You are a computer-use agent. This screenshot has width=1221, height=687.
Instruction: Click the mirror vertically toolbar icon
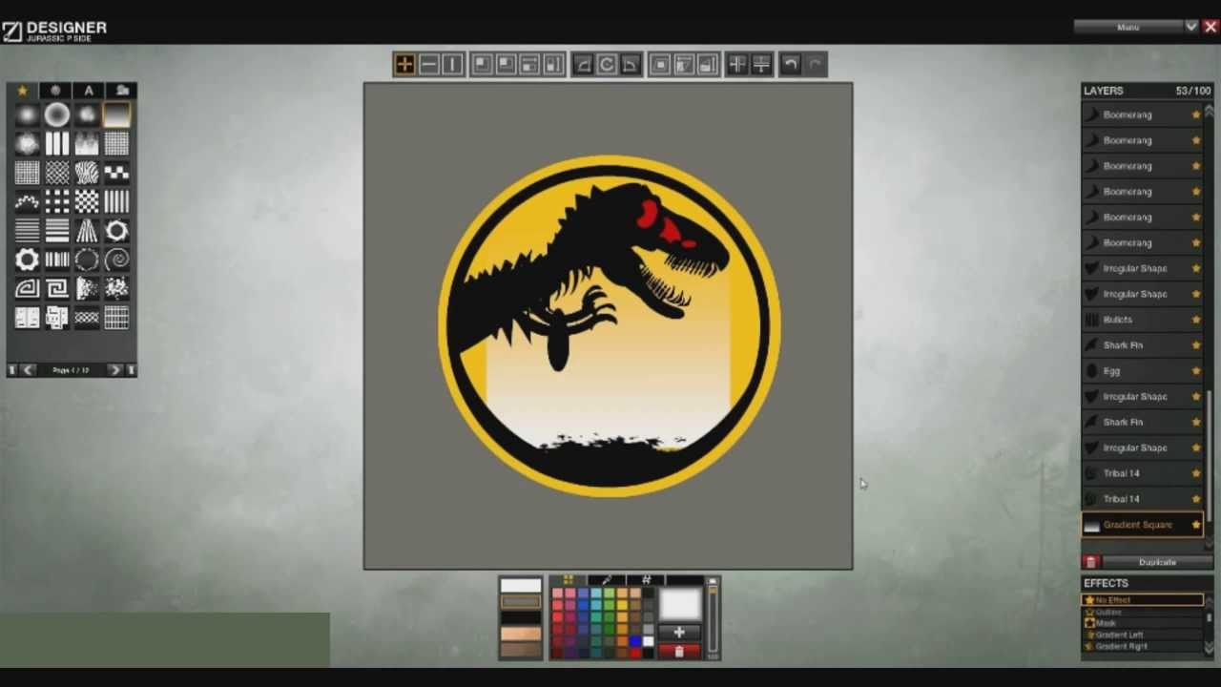point(761,64)
